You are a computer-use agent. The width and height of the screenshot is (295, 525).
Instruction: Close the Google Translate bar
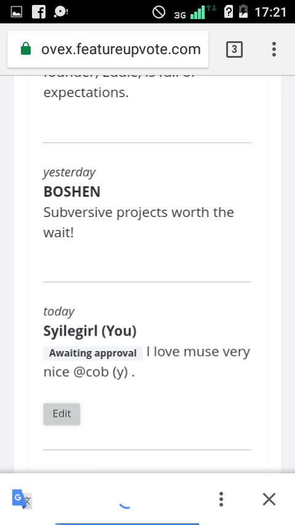click(269, 499)
